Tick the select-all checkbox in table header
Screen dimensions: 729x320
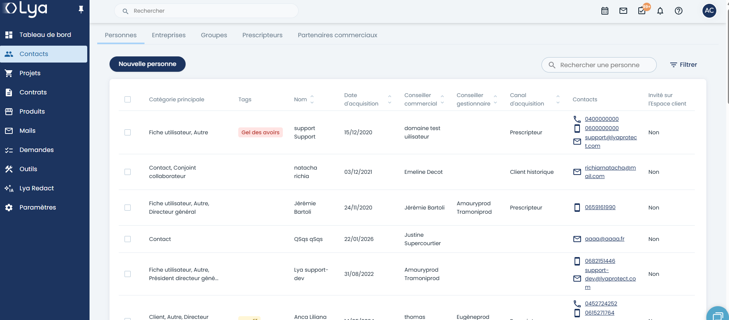[128, 99]
